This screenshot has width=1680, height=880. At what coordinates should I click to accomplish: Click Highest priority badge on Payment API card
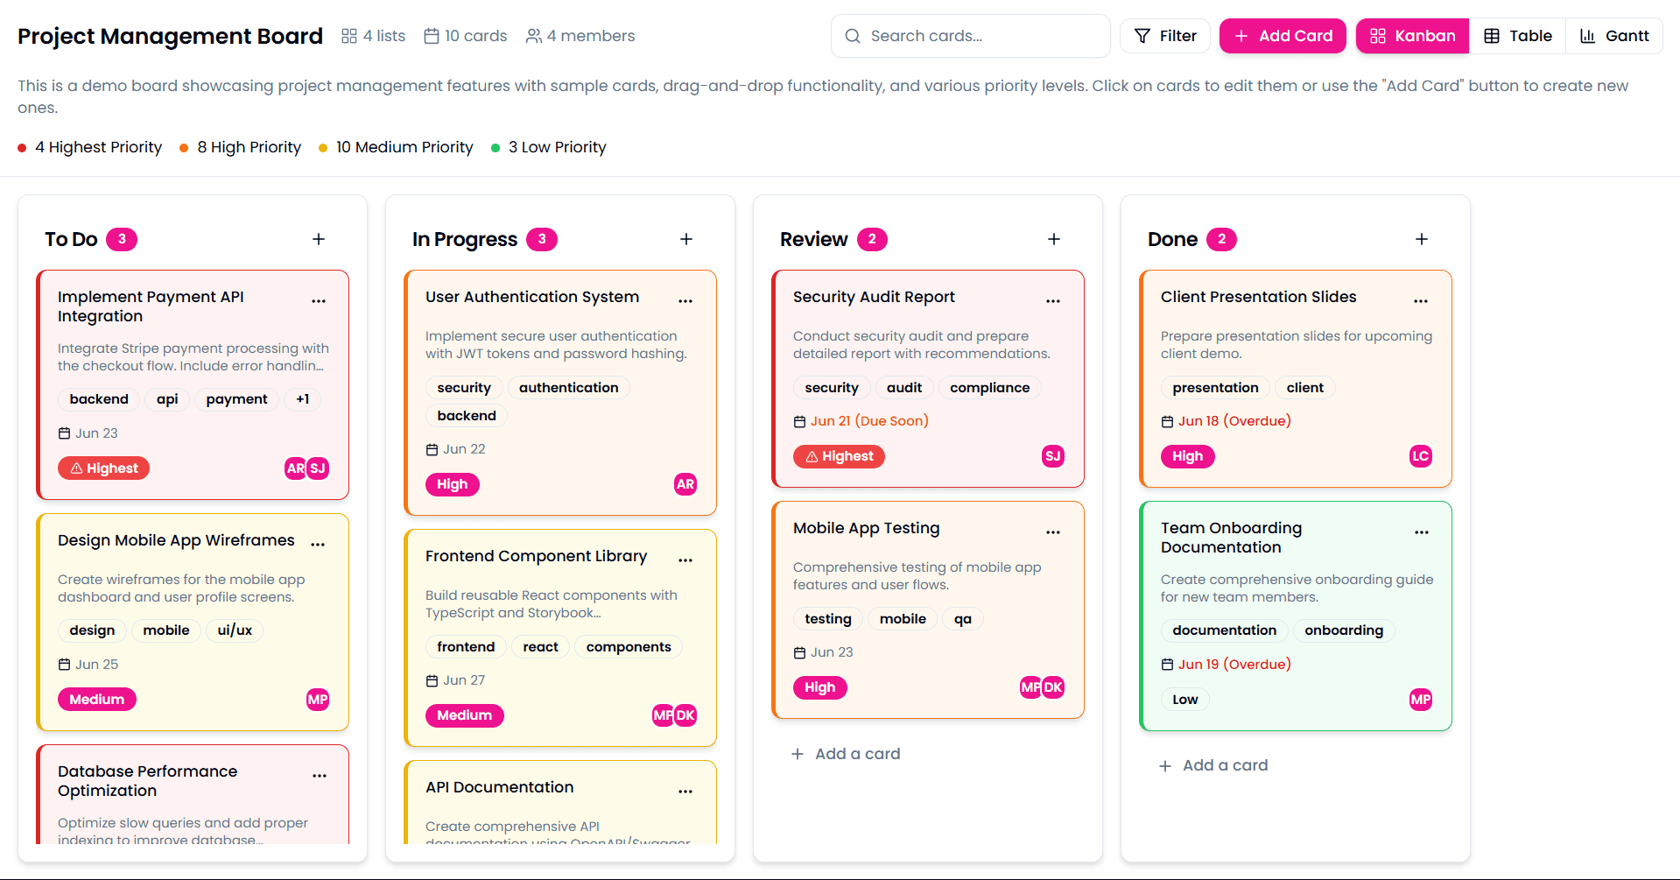coord(104,468)
